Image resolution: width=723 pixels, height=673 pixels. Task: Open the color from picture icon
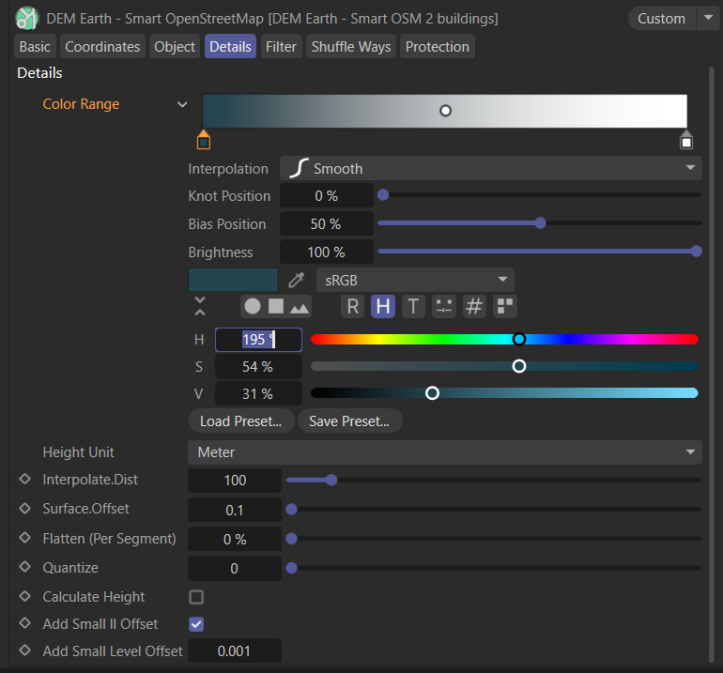tap(300, 308)
